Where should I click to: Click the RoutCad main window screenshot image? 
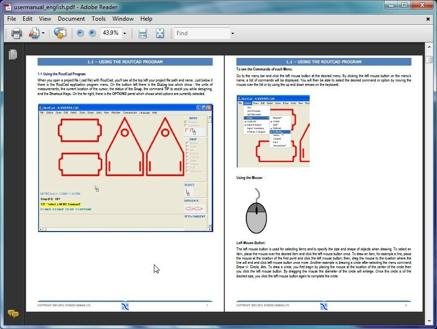[x=125, y=168]
